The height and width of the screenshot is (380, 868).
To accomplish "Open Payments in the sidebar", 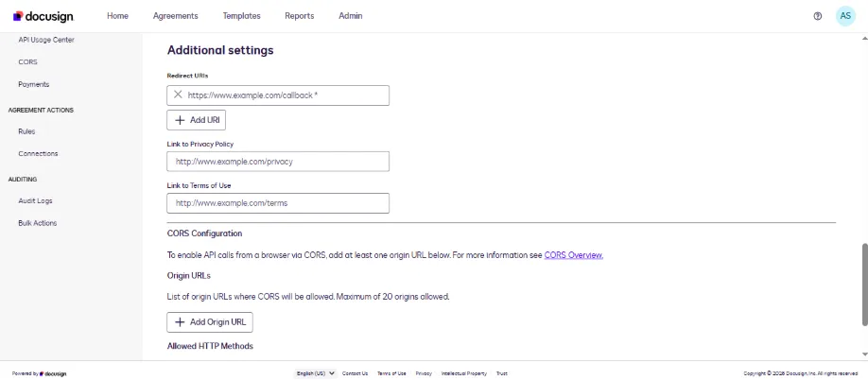I will click(x=34, y=84).
